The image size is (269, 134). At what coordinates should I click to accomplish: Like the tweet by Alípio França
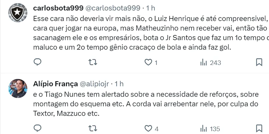point(148,129)
